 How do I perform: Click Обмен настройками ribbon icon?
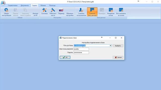pos(6,12)
